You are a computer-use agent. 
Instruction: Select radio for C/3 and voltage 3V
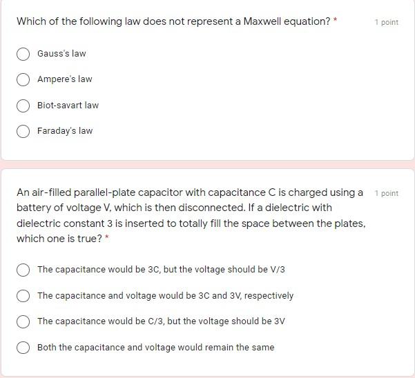[x=23, y=321]
